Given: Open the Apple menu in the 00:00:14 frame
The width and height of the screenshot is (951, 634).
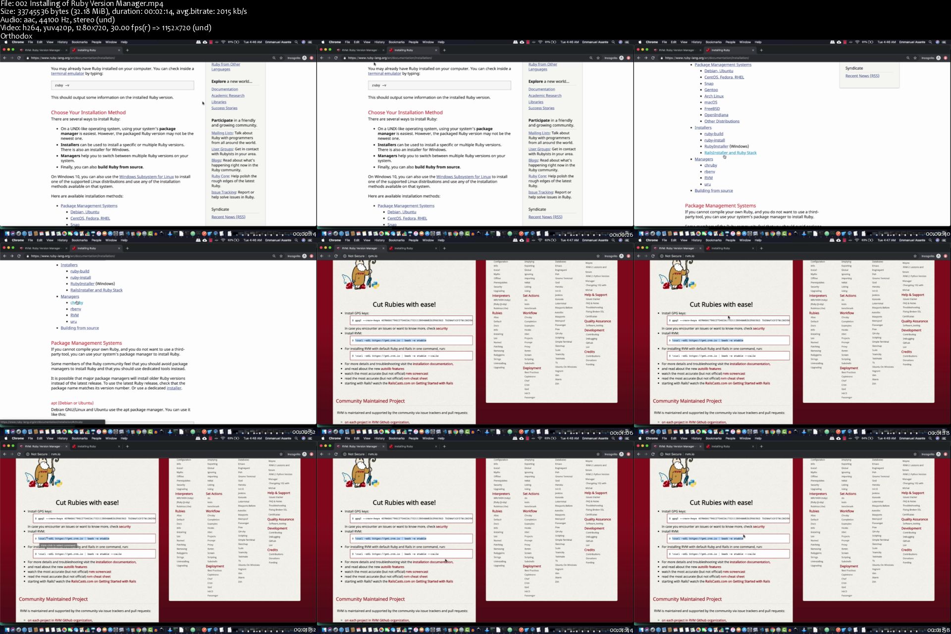Looking at the screenshot, I should pos(6,42).
